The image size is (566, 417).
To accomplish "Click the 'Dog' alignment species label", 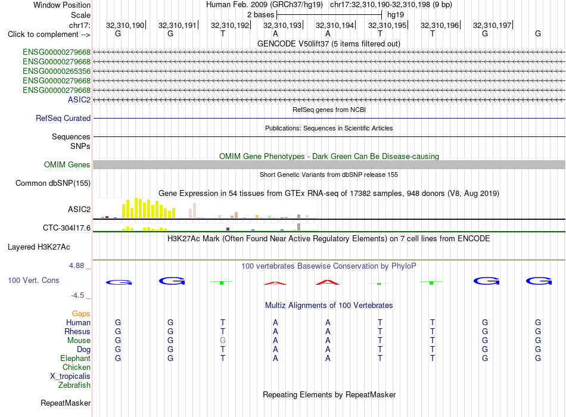I will click(x=84, y=350).
